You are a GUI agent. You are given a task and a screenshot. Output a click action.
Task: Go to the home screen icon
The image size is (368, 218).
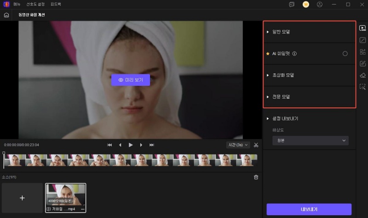pos(6,15)
